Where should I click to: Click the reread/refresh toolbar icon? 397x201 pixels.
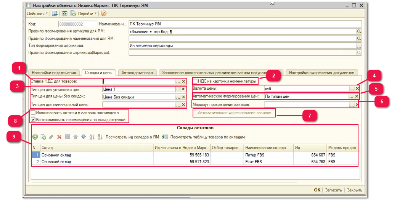tap(65, 14)
